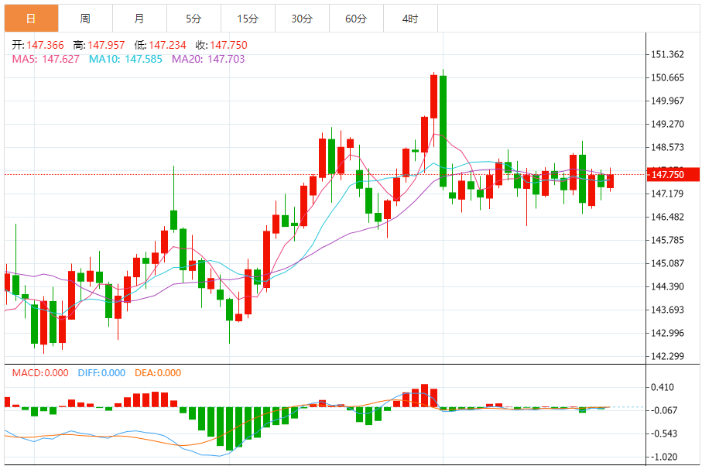
Task: Click the 145.785 price axis label
Action: [667, 241]
